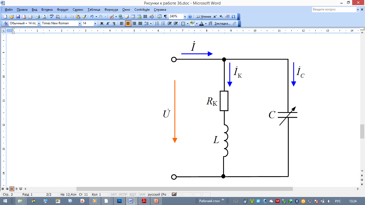The width and height of the screenshot is (365, 205).
Task: Open the Вставка menu
Action: (x=47, y=10)
